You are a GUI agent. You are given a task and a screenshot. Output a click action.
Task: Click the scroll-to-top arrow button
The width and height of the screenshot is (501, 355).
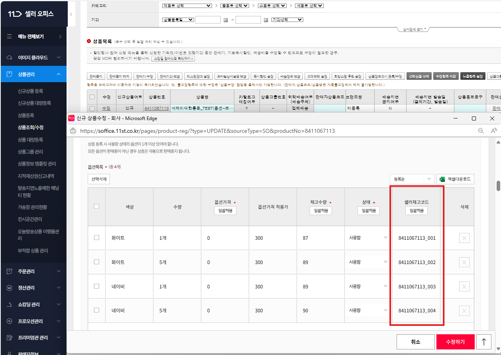484,342
